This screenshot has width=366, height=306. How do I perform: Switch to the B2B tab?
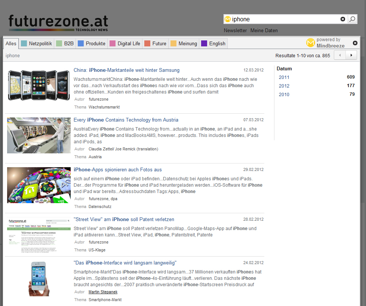click(65, 44)
